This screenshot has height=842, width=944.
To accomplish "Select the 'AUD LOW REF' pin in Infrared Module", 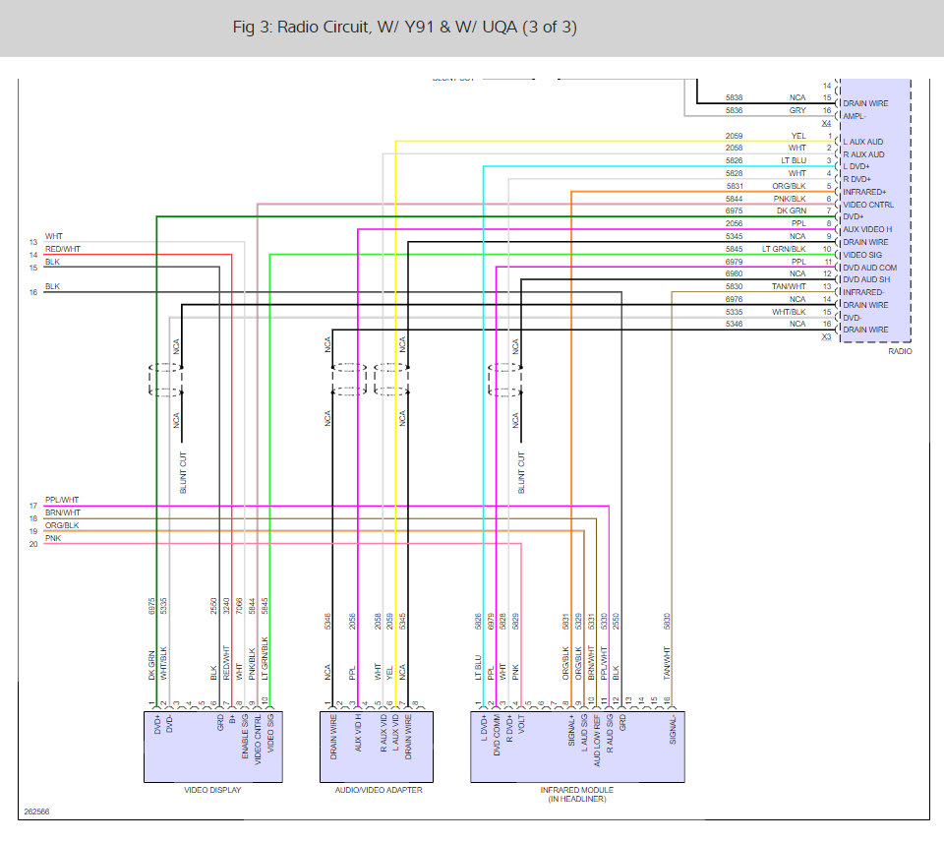I will coord(597,741).
